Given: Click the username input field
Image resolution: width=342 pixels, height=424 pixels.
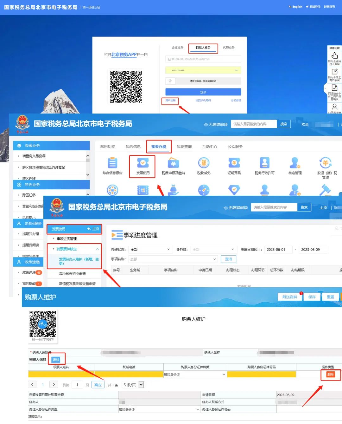Looking at the screenshot, I should click(x=203, y=59).
